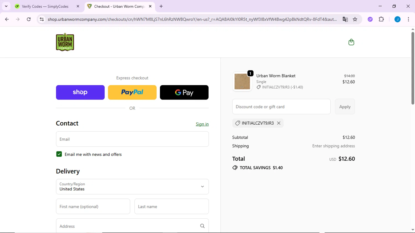Click the Total Savings tag icon
The width and height of the screenshot is (415, 233).
pyautogui.click(x=235, y=168)
